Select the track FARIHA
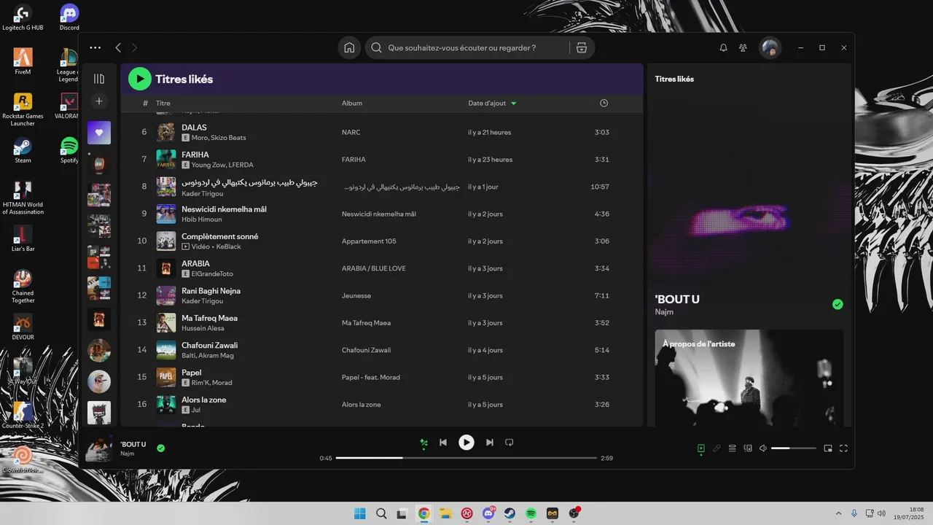 pyautogui.click(x=195, y=155)
